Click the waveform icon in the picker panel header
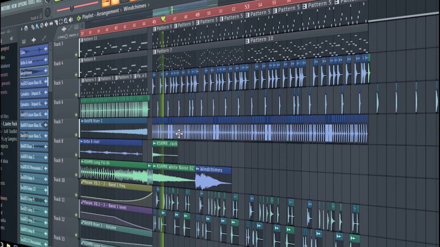440x247 pixels. [x=34, y=40]
